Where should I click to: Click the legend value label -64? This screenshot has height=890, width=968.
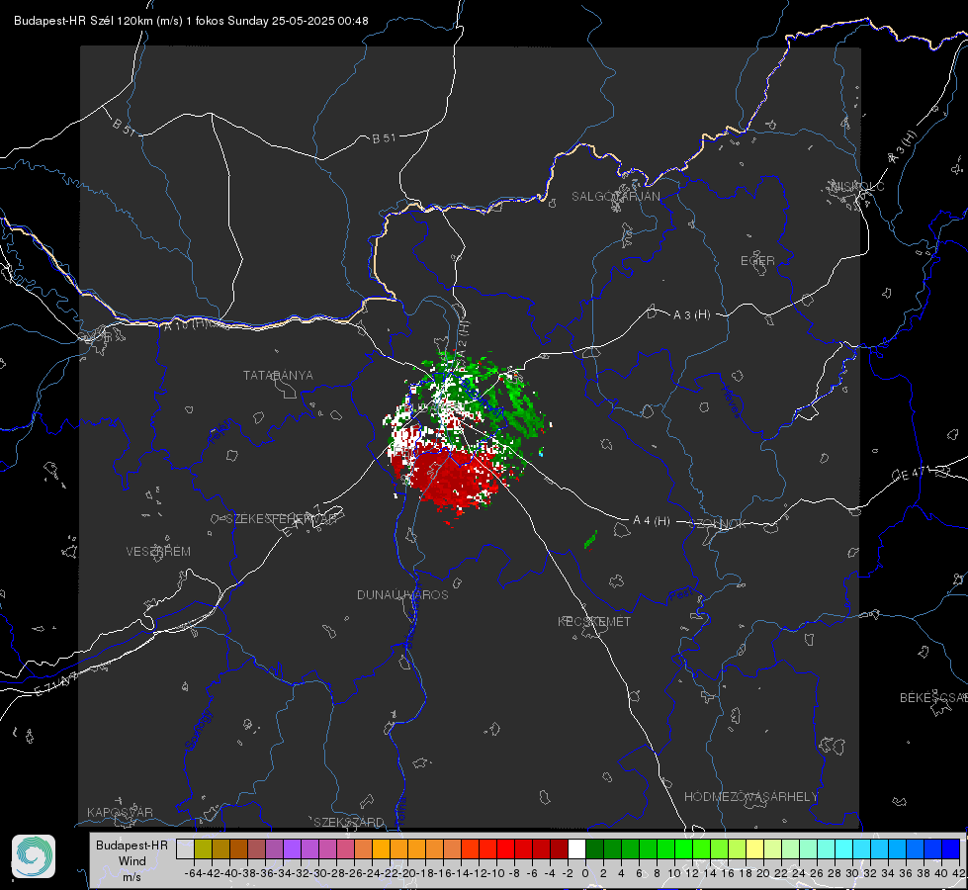click(193, 873)
